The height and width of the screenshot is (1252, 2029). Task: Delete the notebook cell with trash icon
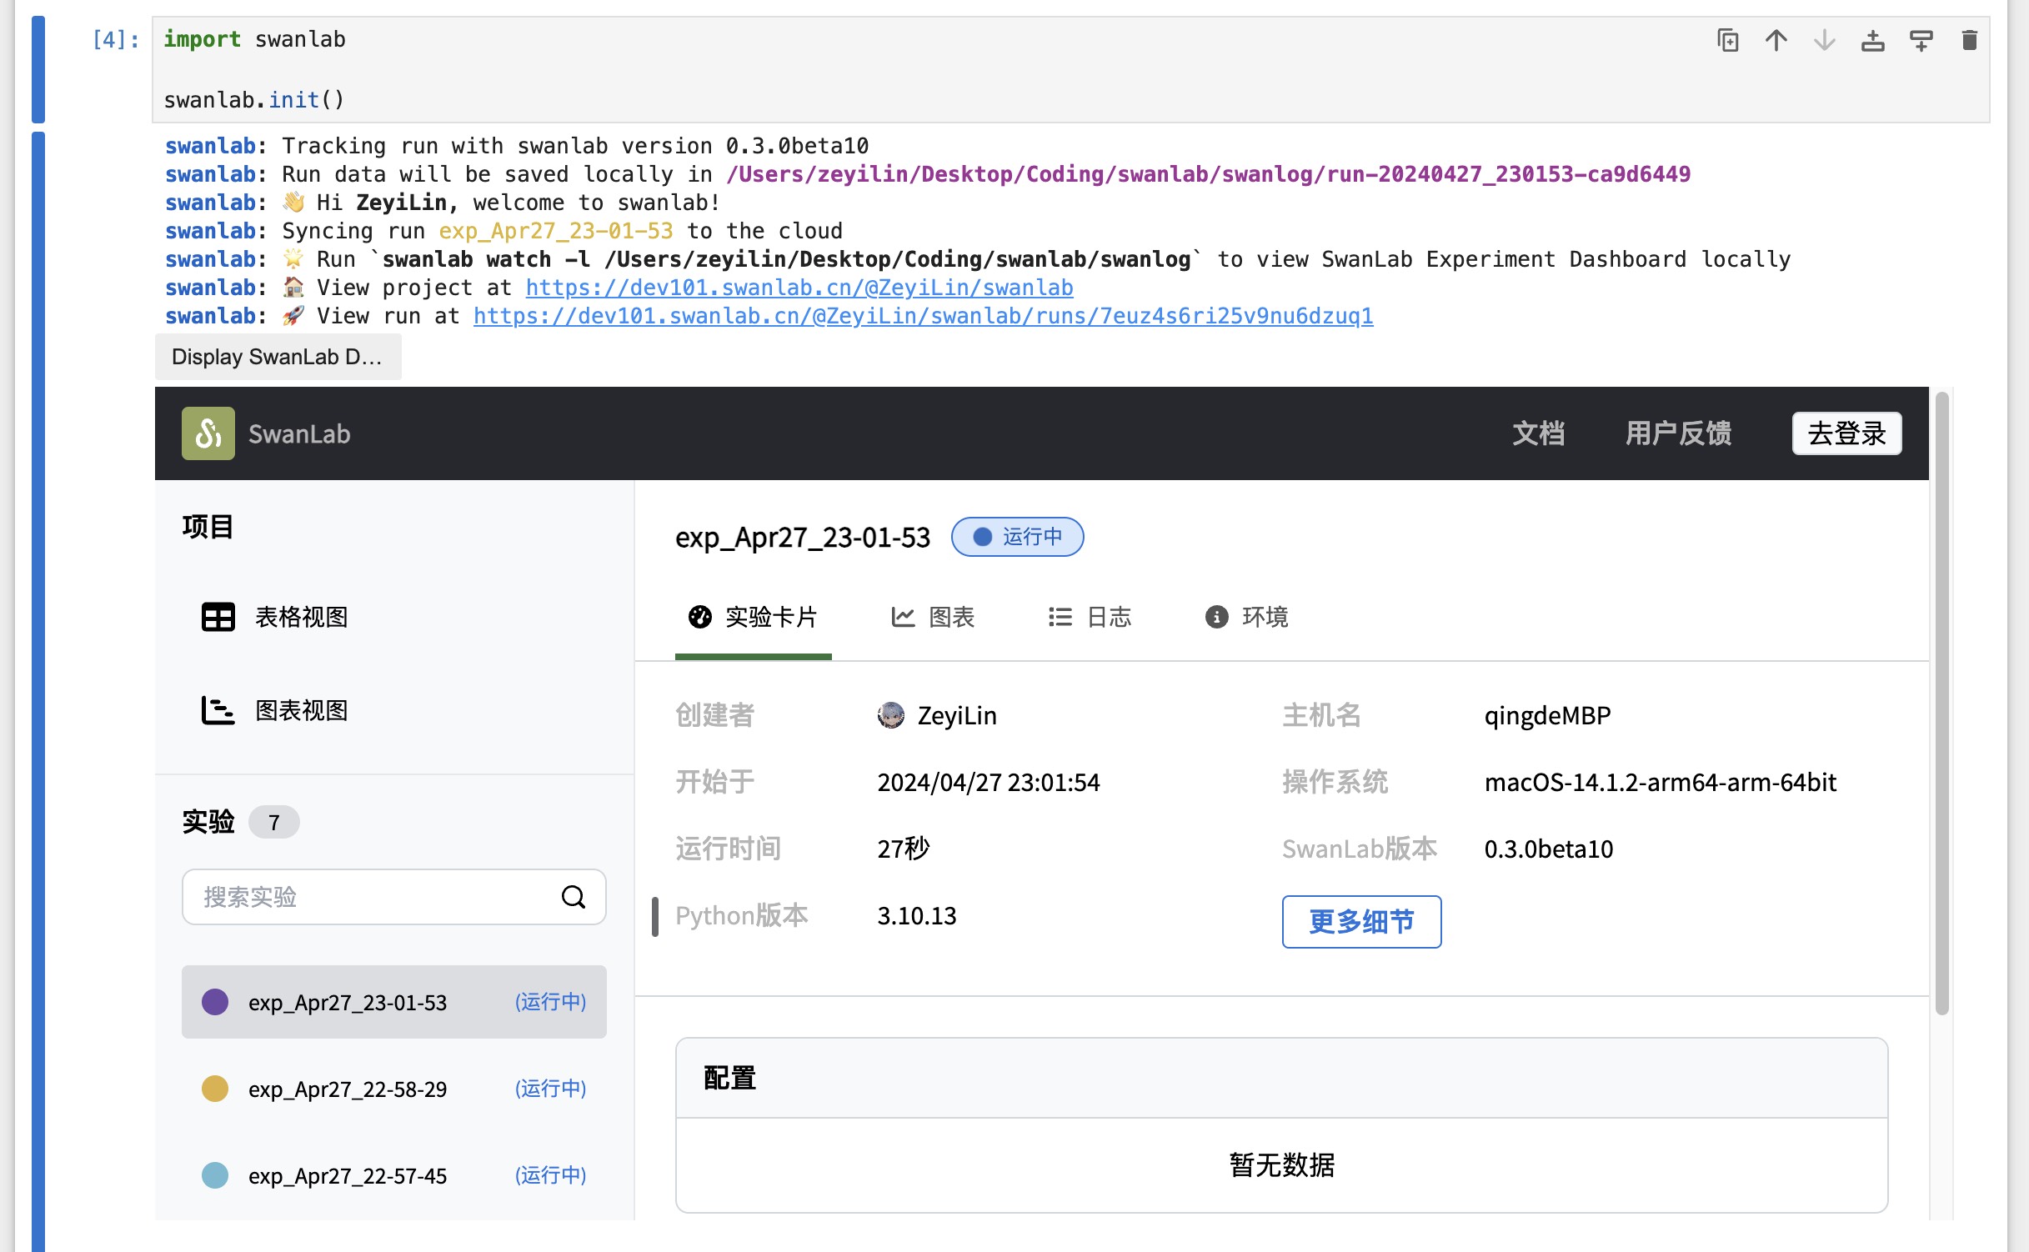tap(1971, 39)
